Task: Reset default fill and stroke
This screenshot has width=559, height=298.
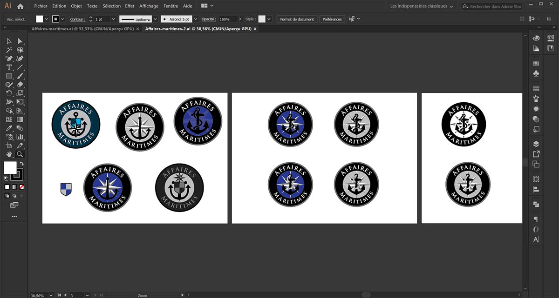Action: coord(6,178)
